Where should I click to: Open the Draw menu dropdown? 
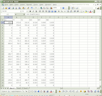pos(4,91)
